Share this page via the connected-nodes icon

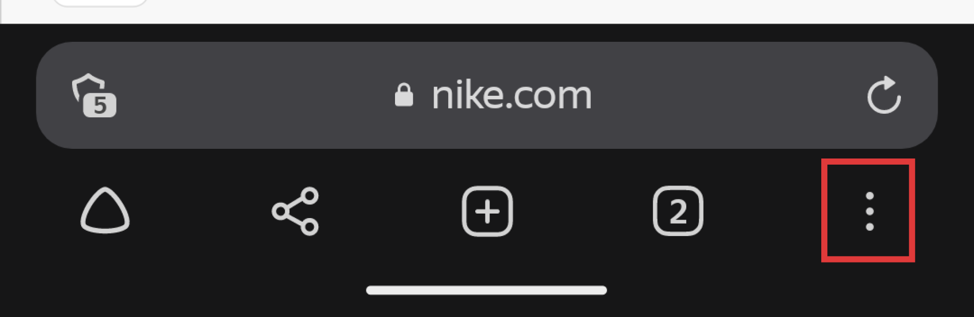coord(295,211)
